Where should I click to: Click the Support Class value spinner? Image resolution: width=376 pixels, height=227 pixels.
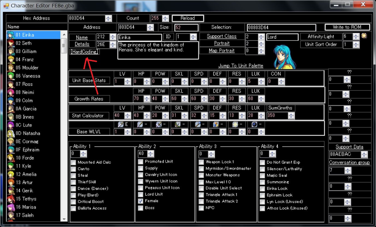tap(262, 37)
